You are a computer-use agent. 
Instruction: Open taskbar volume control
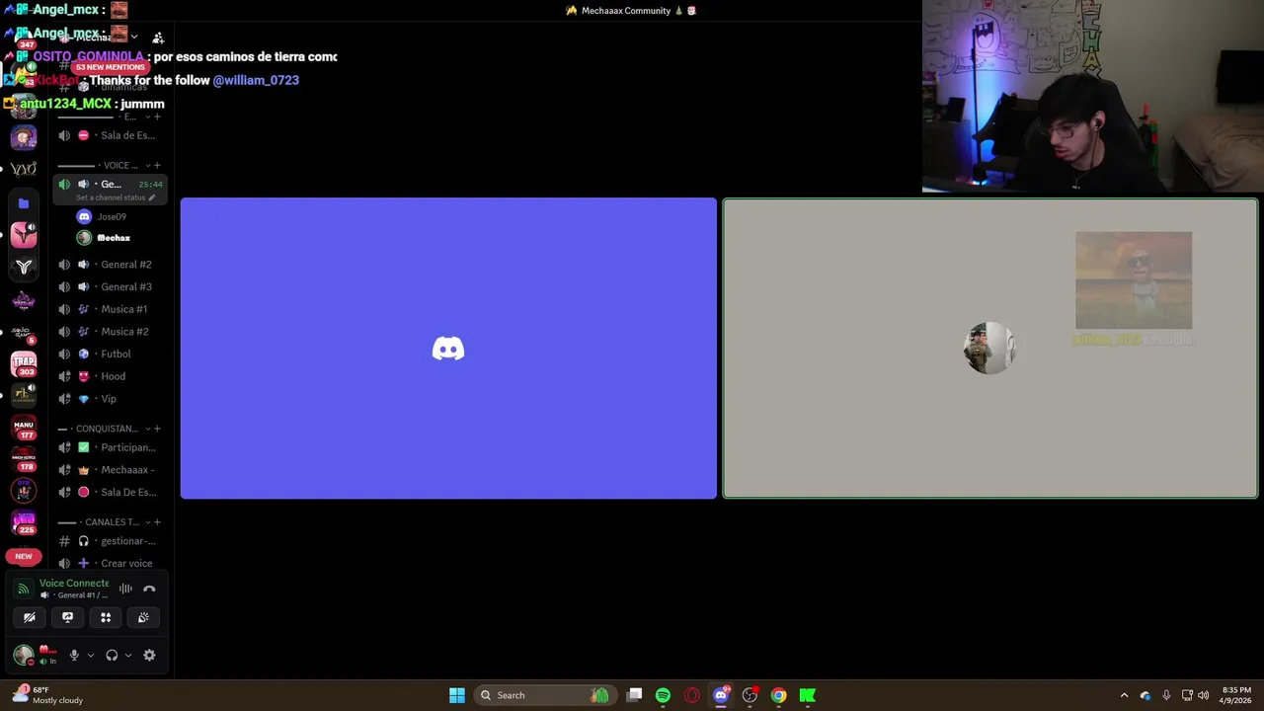(x=1203, y=695)
